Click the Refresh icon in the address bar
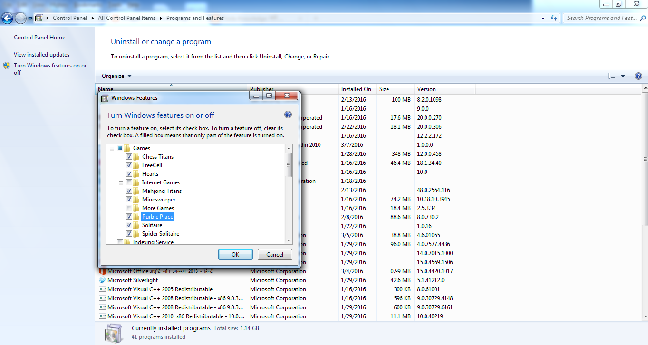This screenshot has height=345, width=648. (x=553, y=18)
